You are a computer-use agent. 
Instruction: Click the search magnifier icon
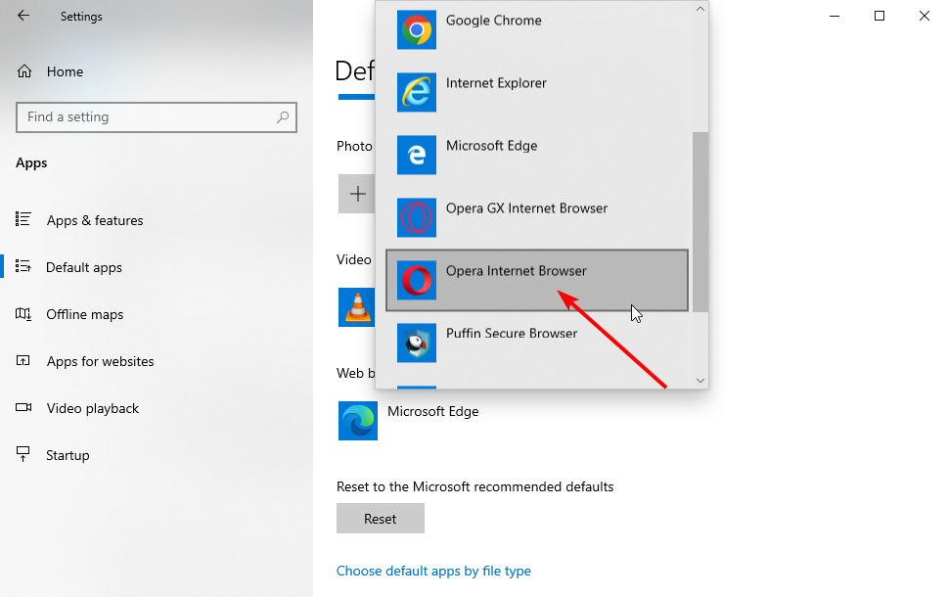[283, 117]
